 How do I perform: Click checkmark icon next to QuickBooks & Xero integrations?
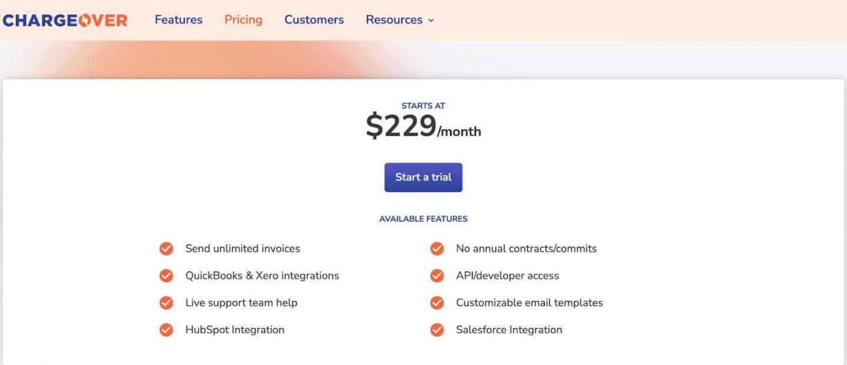166,276
